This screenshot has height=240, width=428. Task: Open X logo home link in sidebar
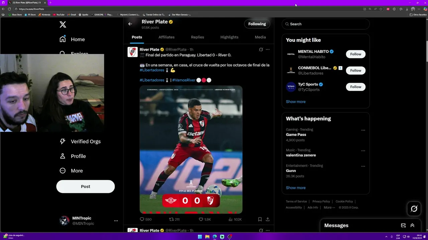coord(63,24)
